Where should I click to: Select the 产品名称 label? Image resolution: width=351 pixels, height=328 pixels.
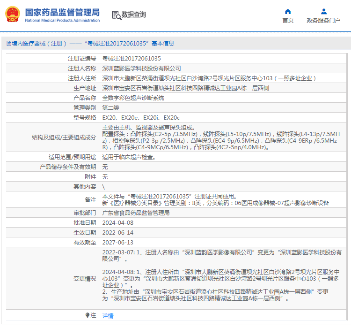(x=85, y=98)
